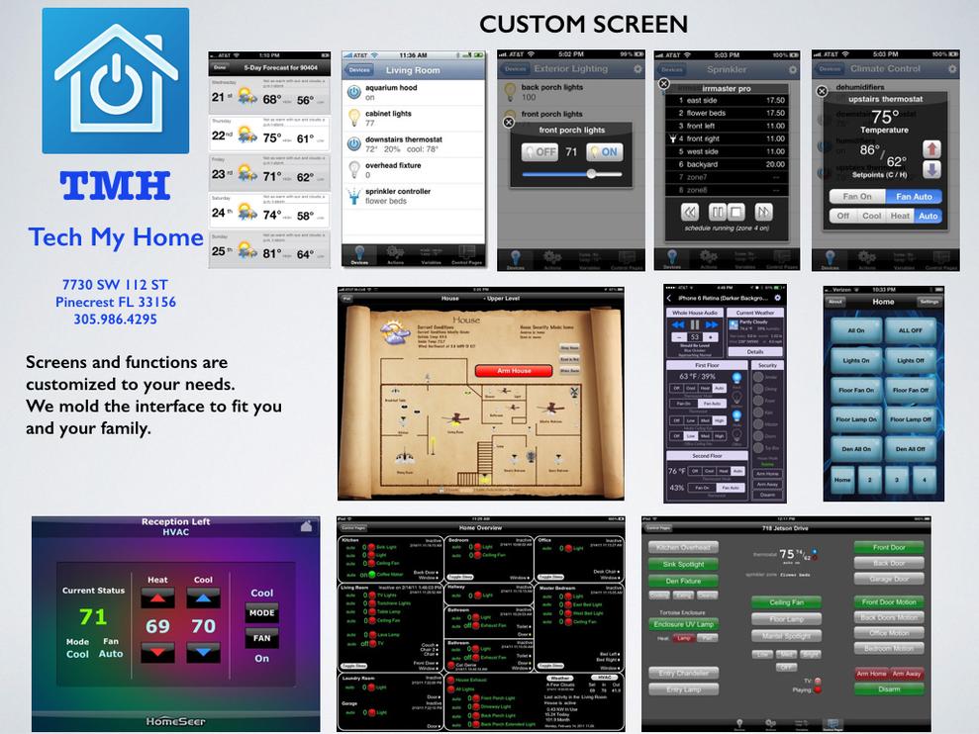The width and height of the screenshot is (979, 734).
Task: Decrease Cool setpoint on Reception Left HVAC
Action: pos(203,652)
